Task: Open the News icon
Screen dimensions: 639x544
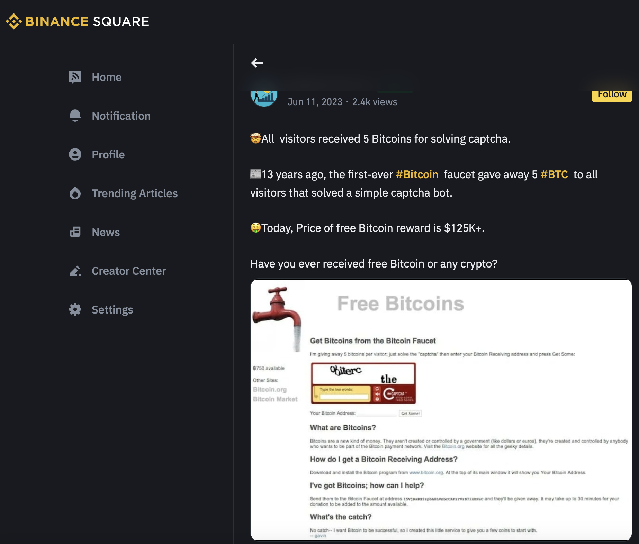Action: [x=75, y=232]
